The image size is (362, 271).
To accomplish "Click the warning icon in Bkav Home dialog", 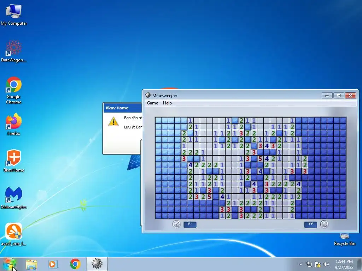I will pyautogui.click(x=113, y=121).
